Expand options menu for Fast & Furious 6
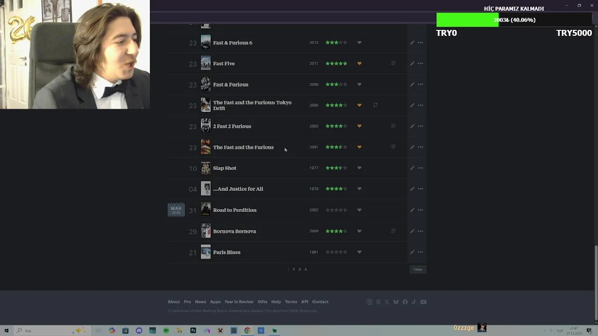 tap(420, 42)
